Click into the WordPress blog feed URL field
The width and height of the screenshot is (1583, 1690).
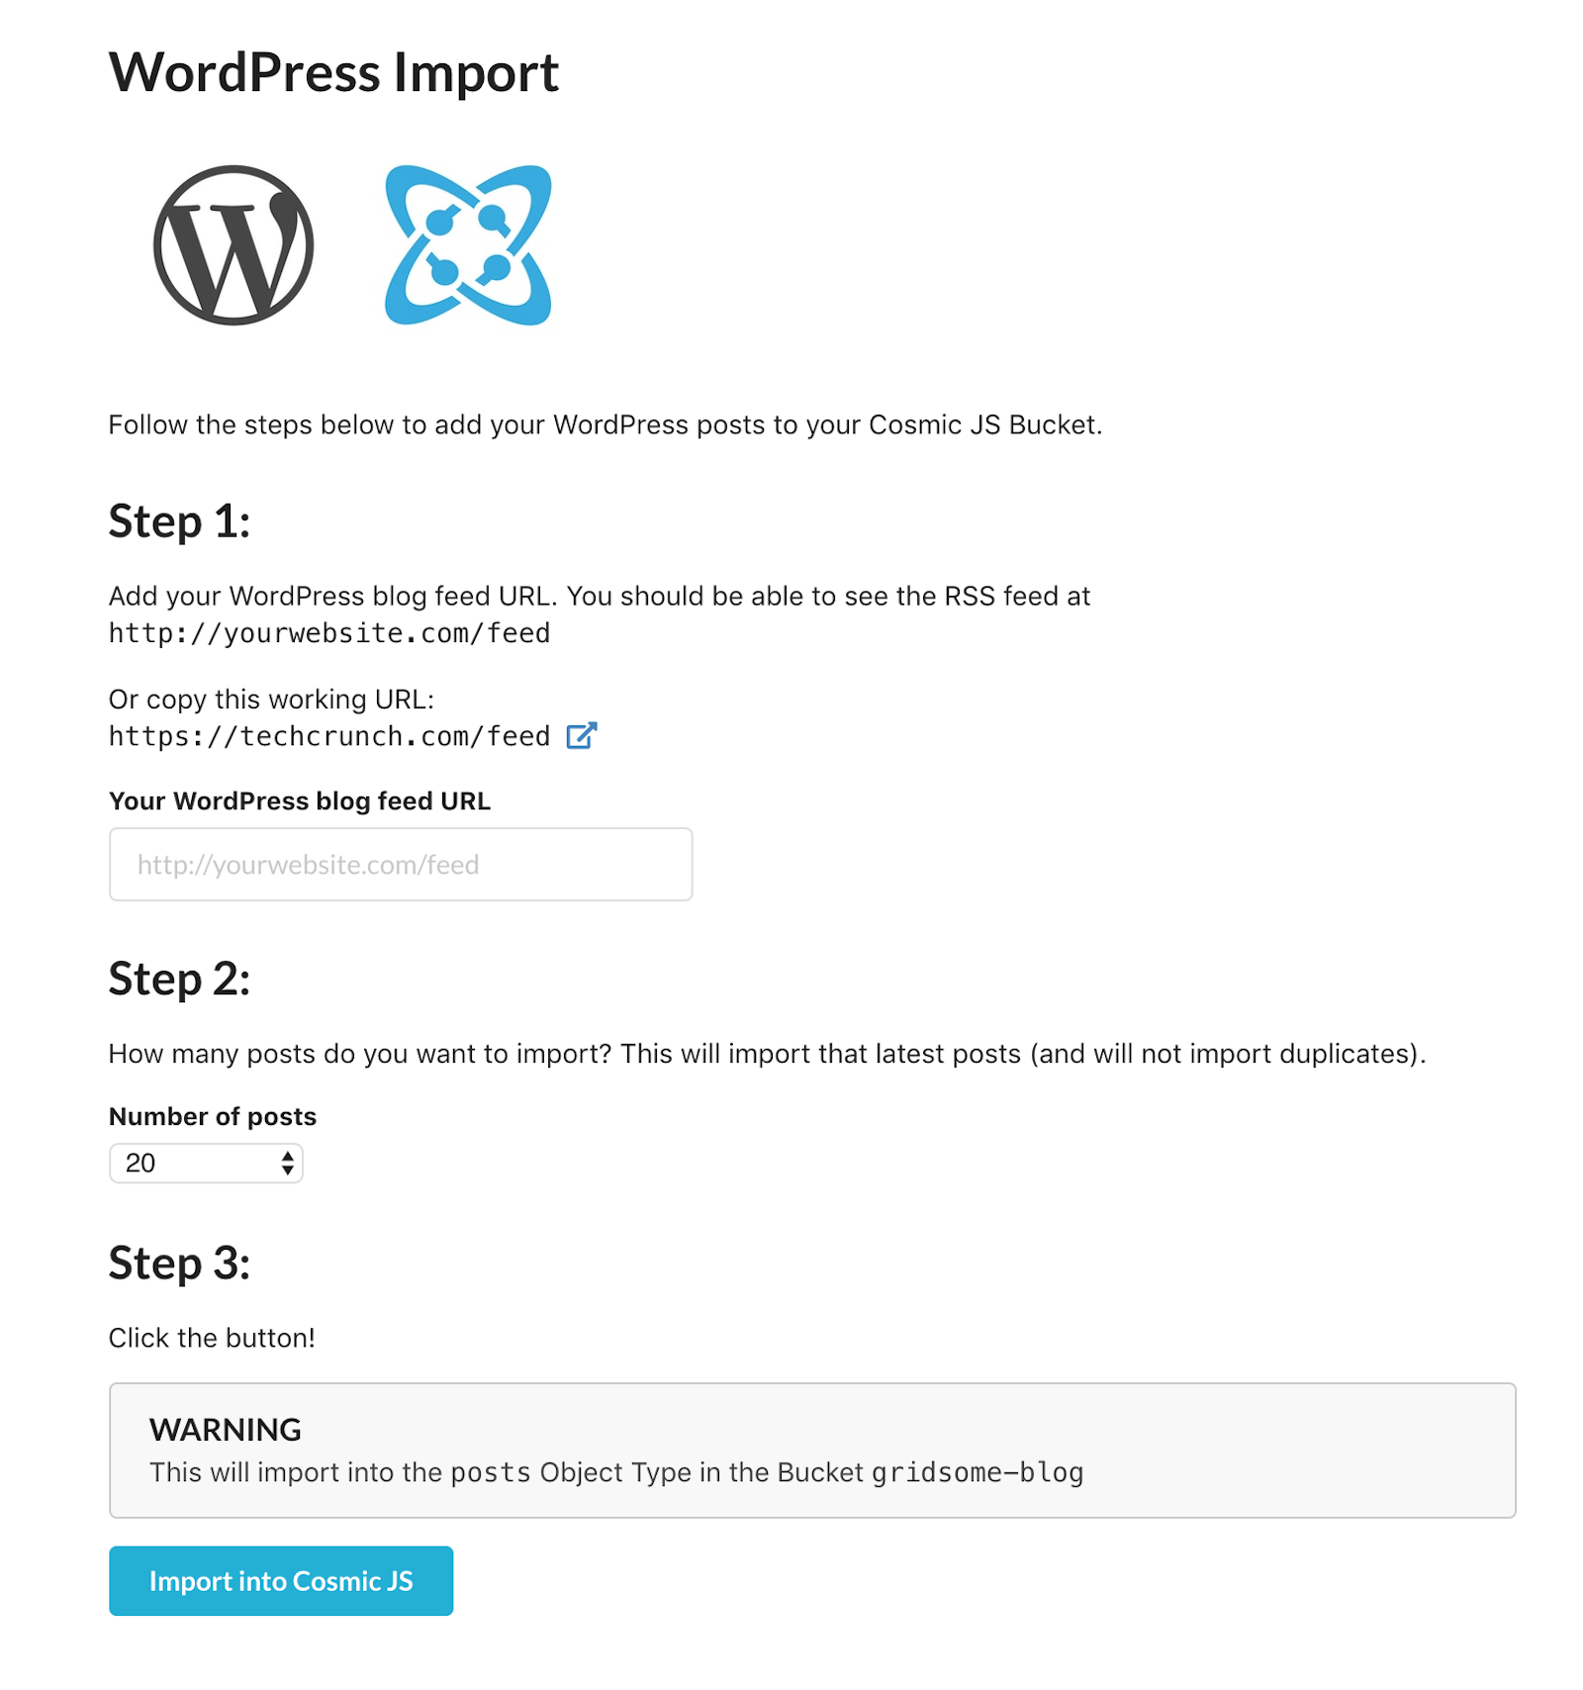(x=401, y=865)
